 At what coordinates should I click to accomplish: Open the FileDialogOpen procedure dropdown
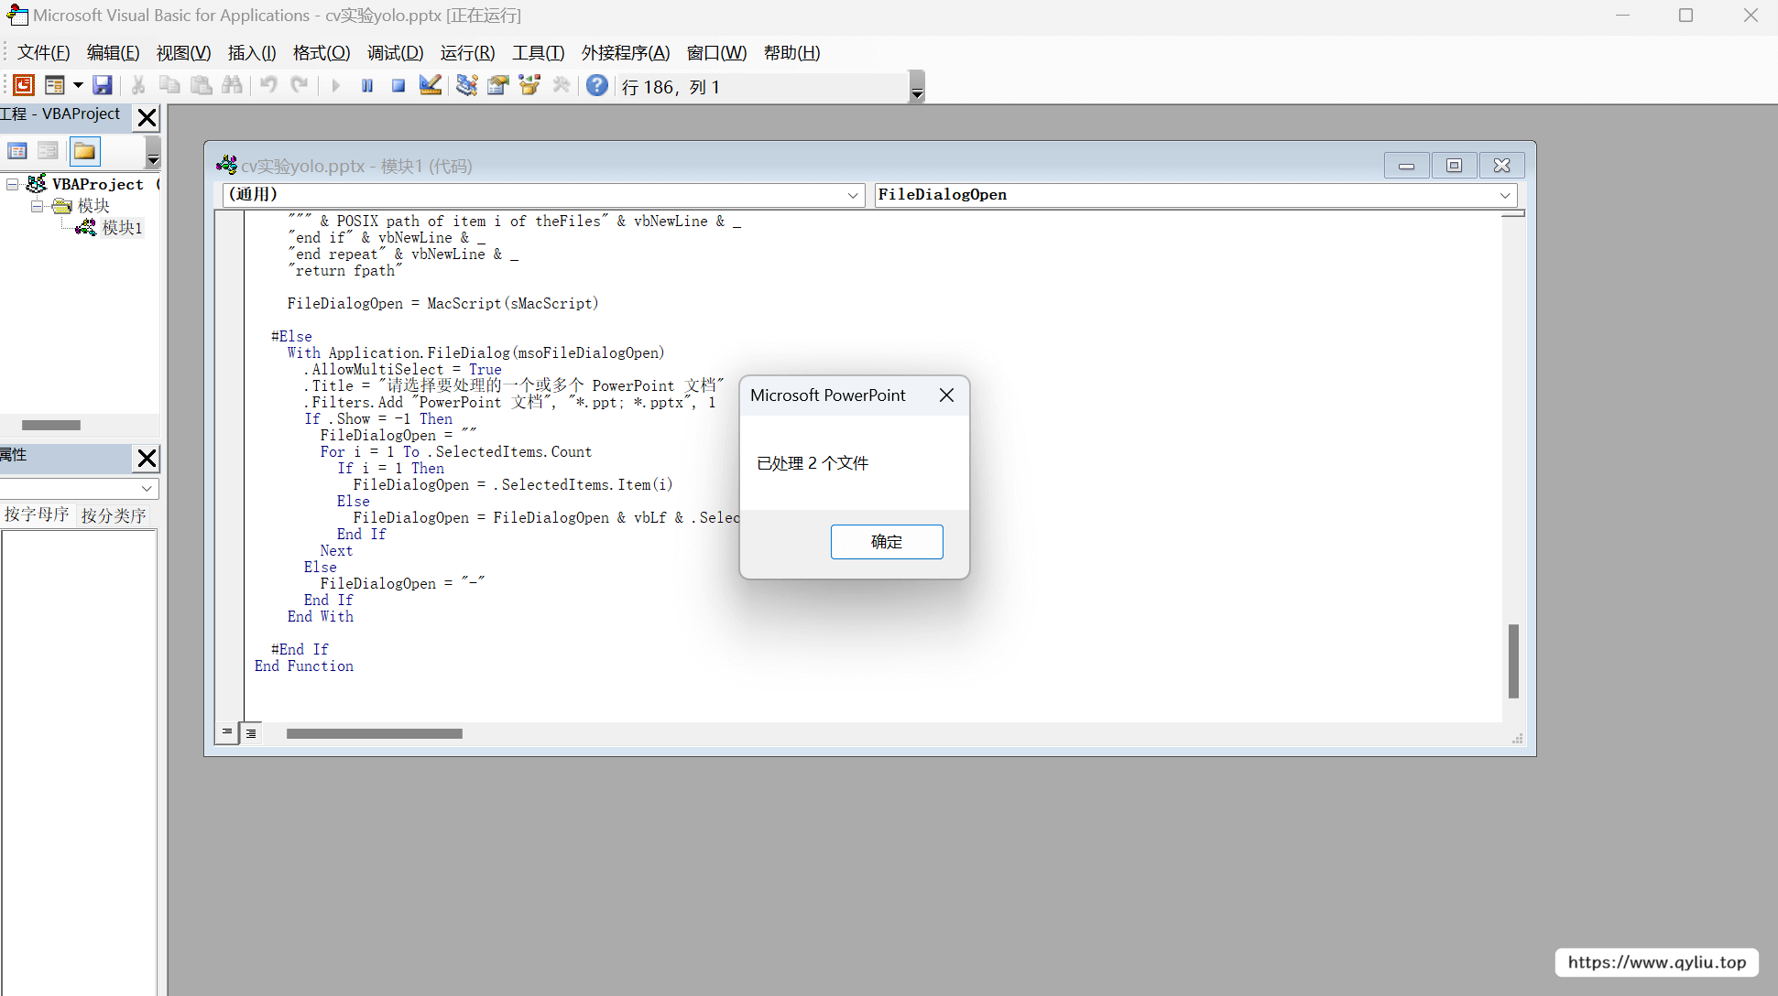[x=1505, y=195]
